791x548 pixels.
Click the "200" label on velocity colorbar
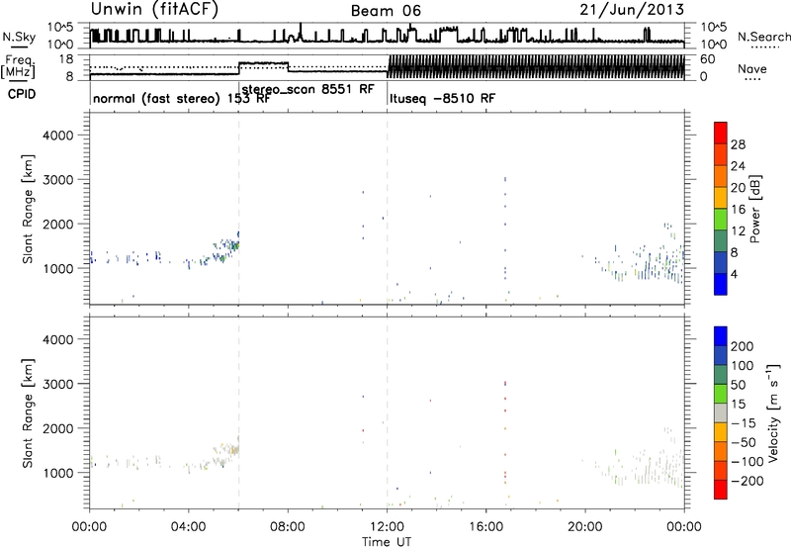(743, 346)
